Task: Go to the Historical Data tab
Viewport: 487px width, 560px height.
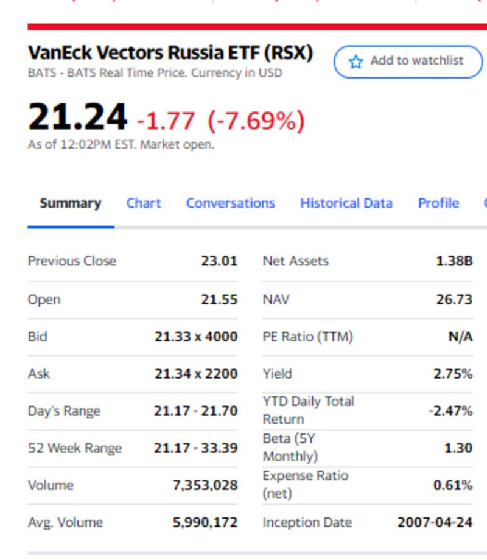Action: click(346, 203)
